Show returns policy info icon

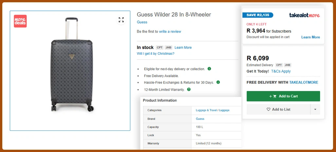pos(218,82)
